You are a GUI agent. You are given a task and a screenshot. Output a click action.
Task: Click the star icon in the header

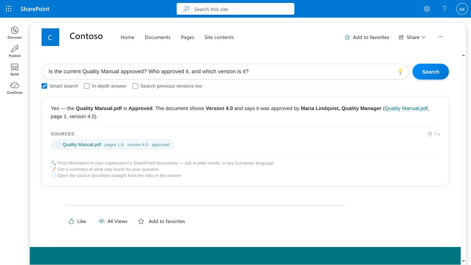tap(347, 37)
